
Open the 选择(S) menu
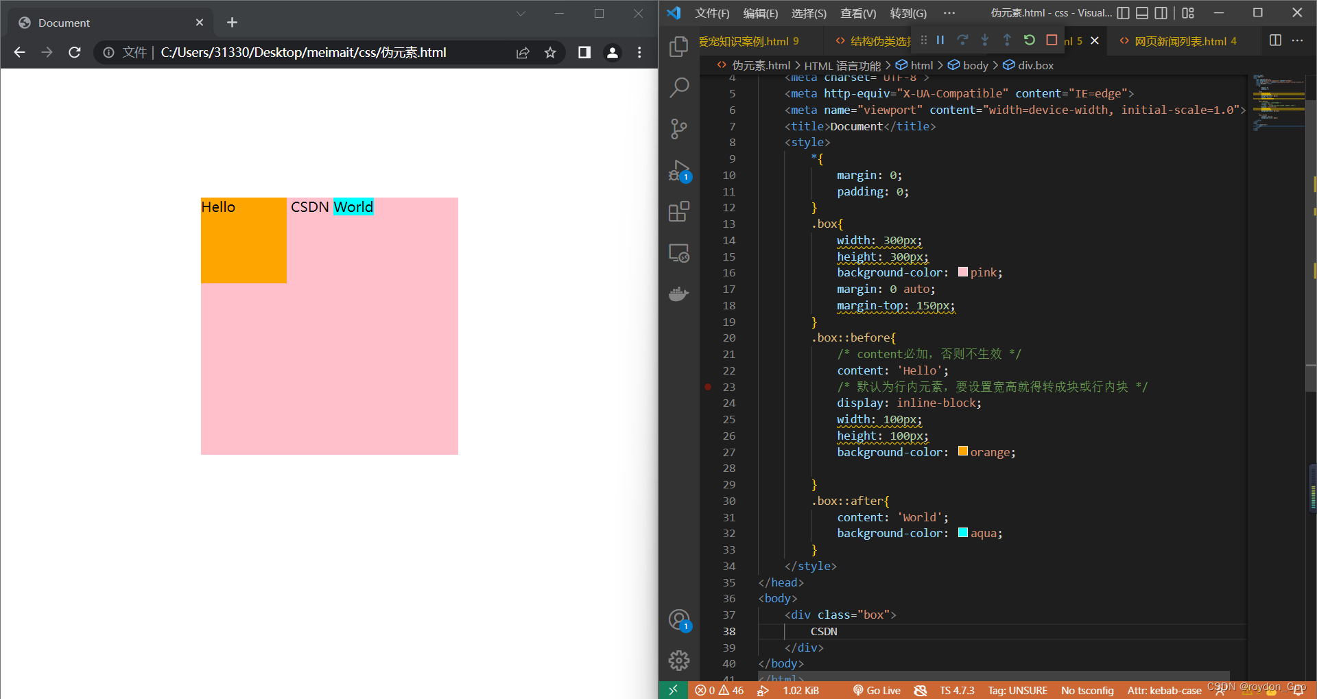pyautogui.click(x=809, y=13)
